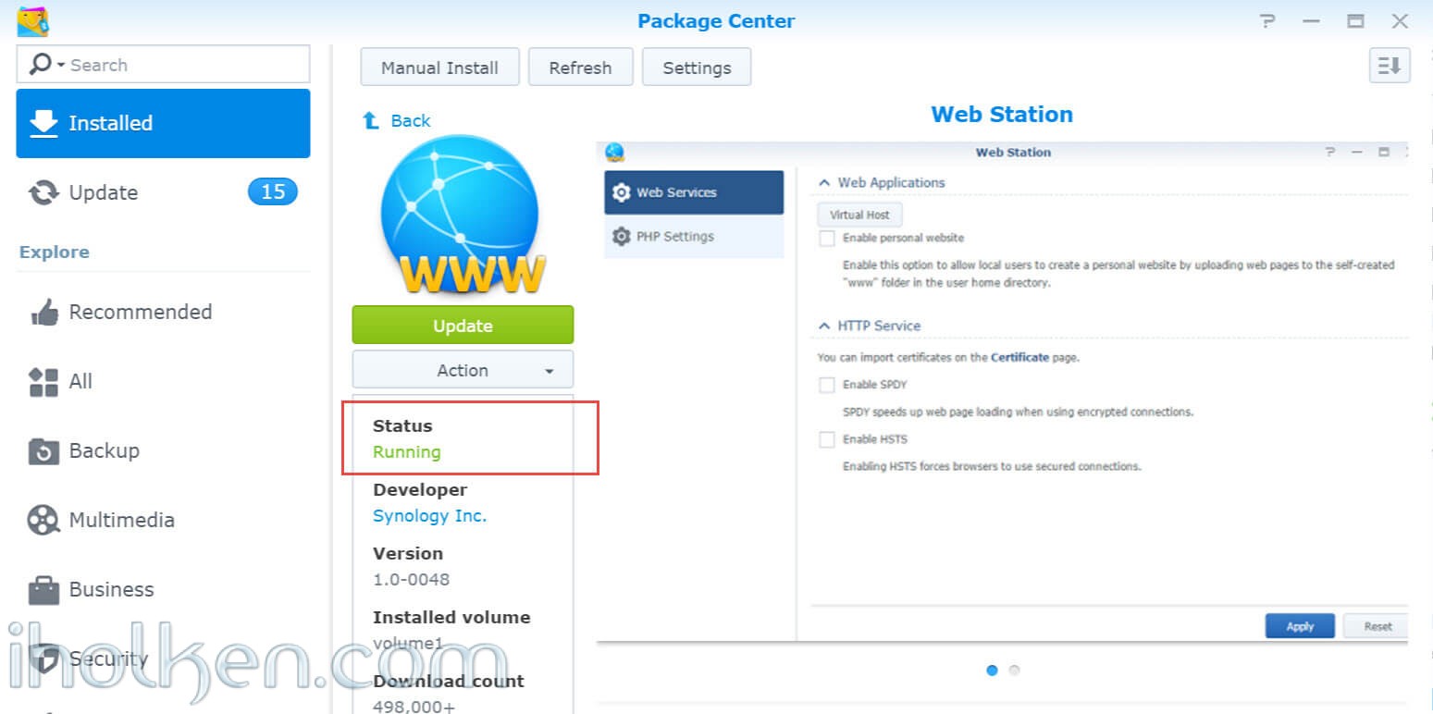The height and width of the screenshot is (714, 1433).
Task: Open the Certificate page link
Action: click(1019, 357)
